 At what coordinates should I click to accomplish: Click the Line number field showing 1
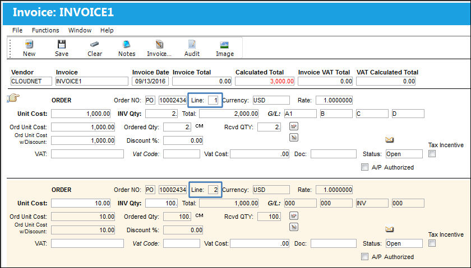click(x=213, y=100)
